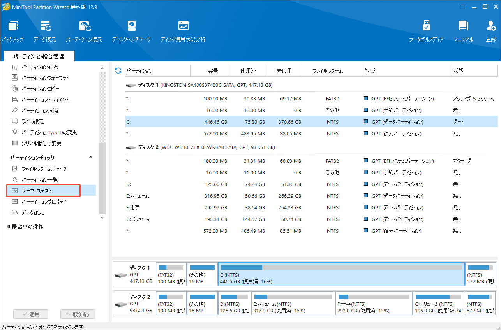
Task: Sort by the 使用済 column header
Action: click(x=247, y=71)
